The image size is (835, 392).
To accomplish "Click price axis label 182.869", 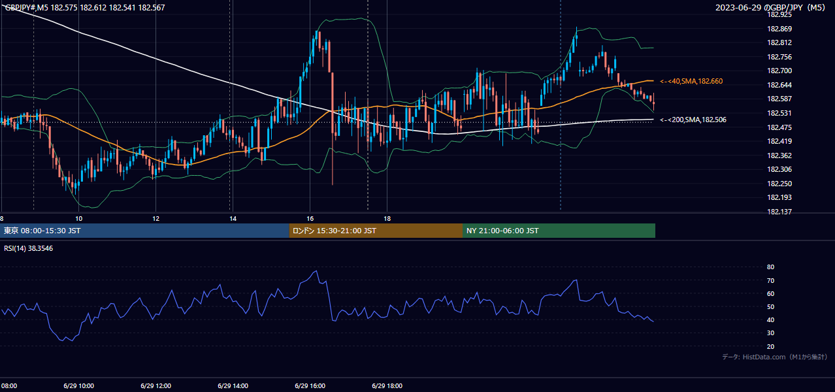I will tap(779, 29).
